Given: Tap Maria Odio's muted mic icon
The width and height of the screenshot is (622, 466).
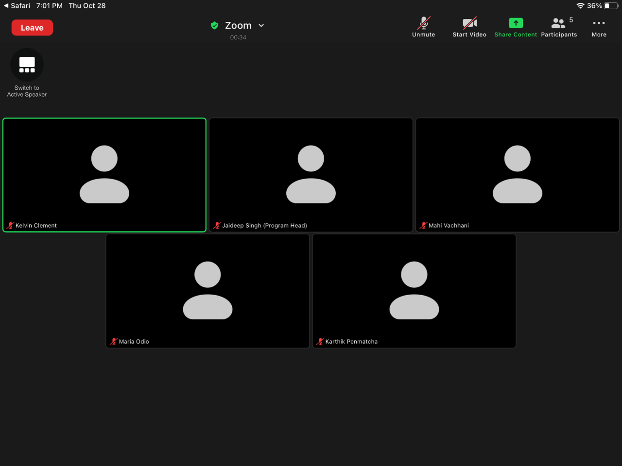Looking at the screenshot, I should coord(114,342).
